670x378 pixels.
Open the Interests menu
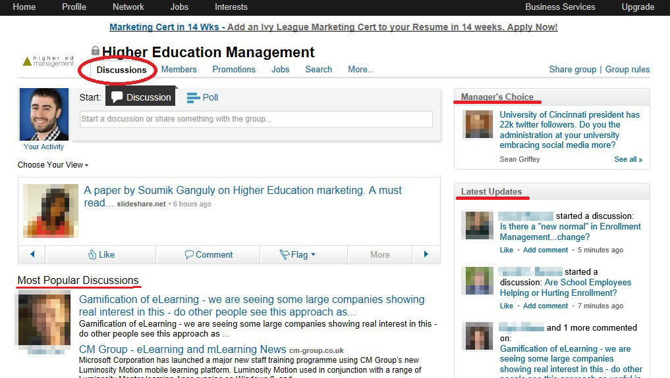[231, 7]
